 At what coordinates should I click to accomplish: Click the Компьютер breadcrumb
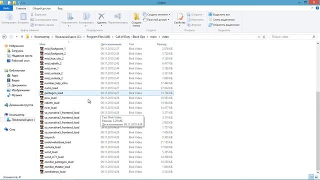pos(42,36)
